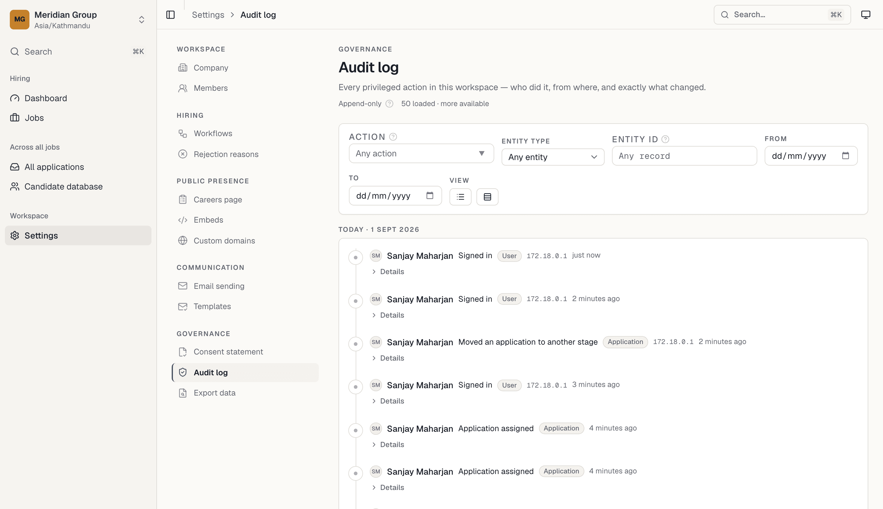Open All applications
Screen dimensions: 883x509
(x=78, y=167)
